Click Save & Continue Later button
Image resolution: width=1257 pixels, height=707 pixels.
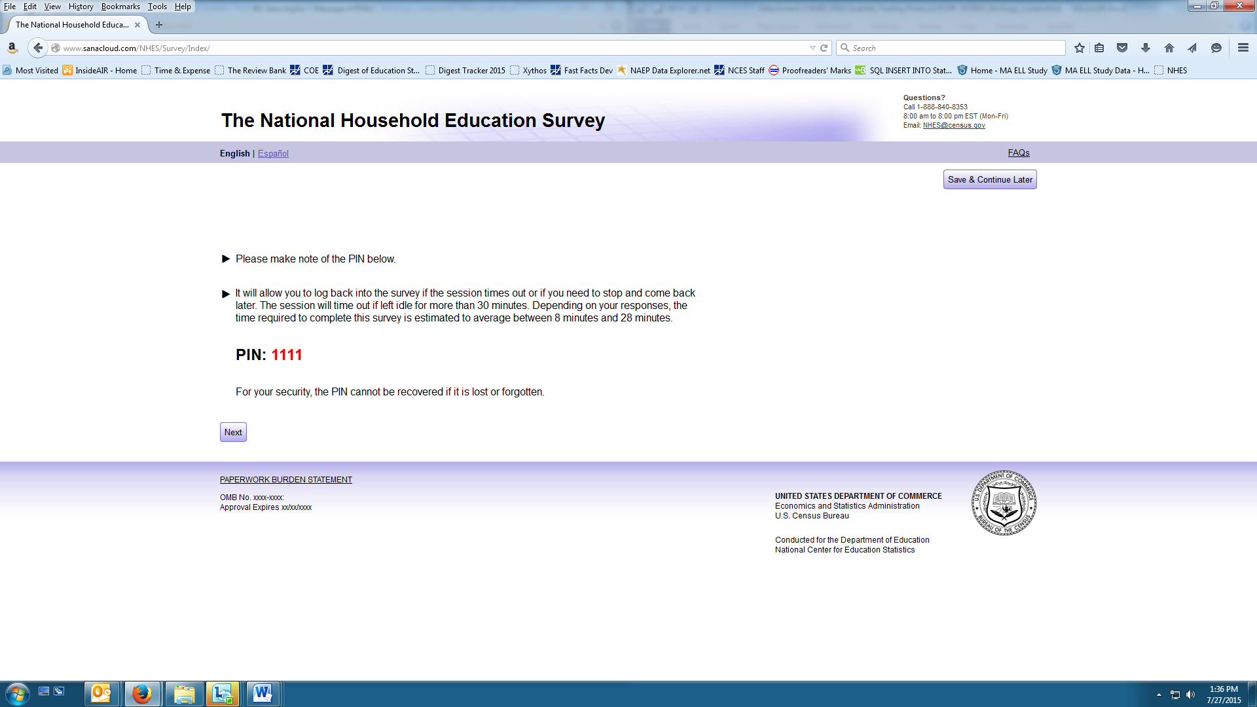tap(989, 179)
